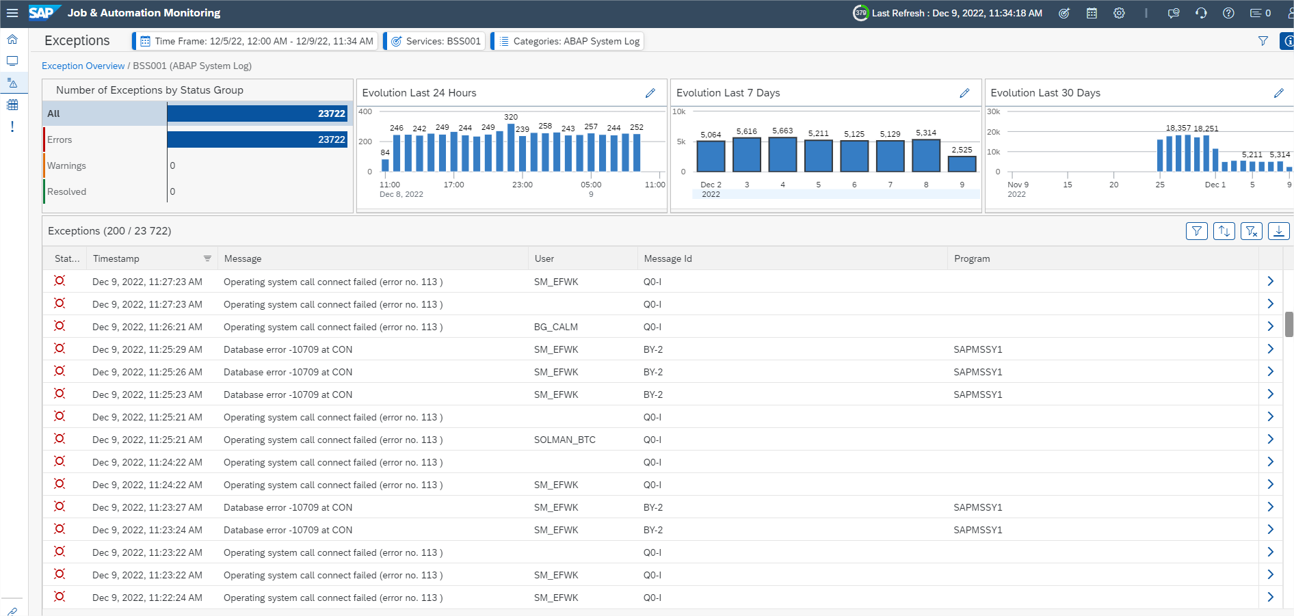Go to Exception Overview breadcrumb link

[83, 66]
